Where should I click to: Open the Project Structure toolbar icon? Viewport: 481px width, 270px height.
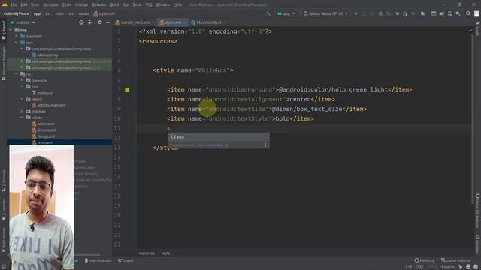tap(423, 13)
